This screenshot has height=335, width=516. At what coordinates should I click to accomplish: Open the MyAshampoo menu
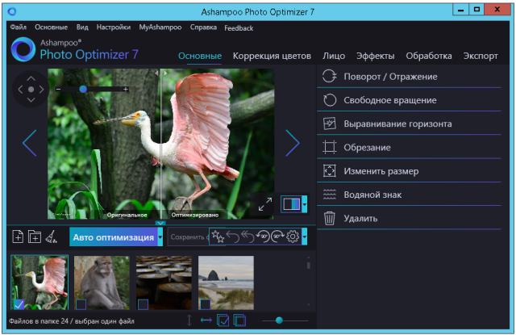(160, 27)
